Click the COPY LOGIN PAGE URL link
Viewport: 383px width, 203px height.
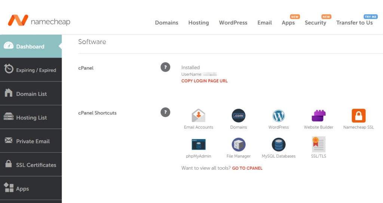pos(205,81)
